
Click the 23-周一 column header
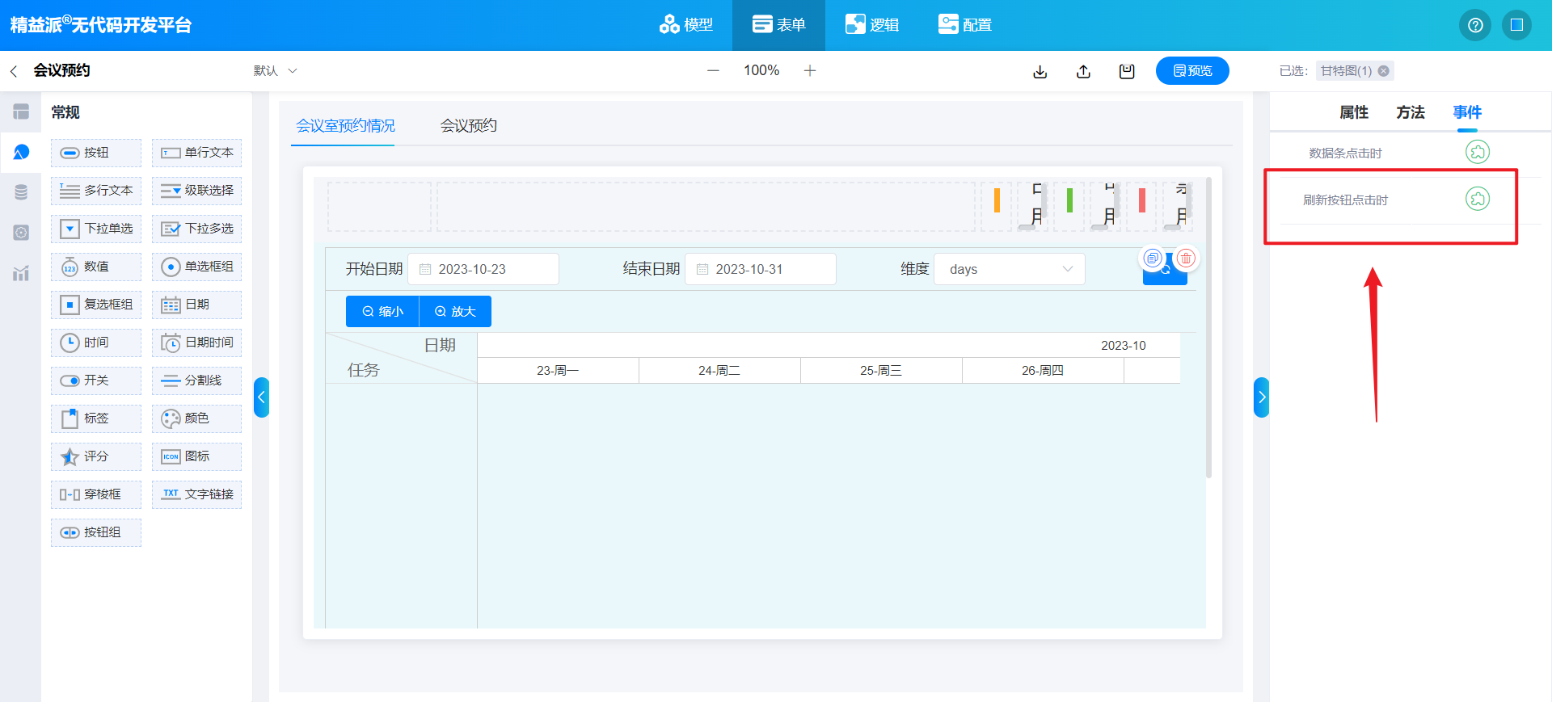pos(558,371)
